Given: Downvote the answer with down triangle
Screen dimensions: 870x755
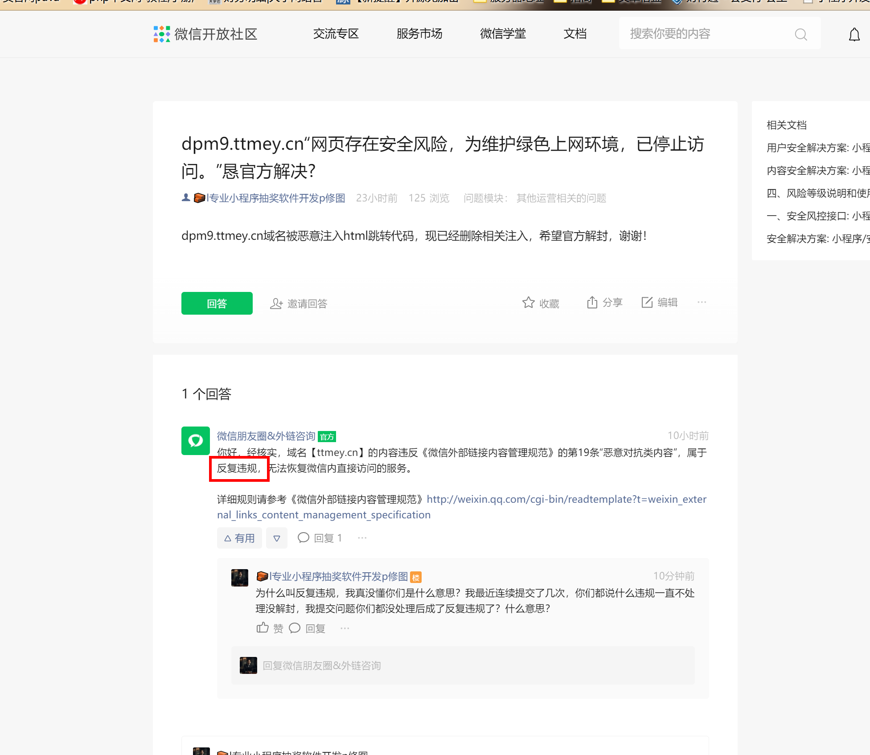Looking at the screenshot, I should click(x=277, y=538).
